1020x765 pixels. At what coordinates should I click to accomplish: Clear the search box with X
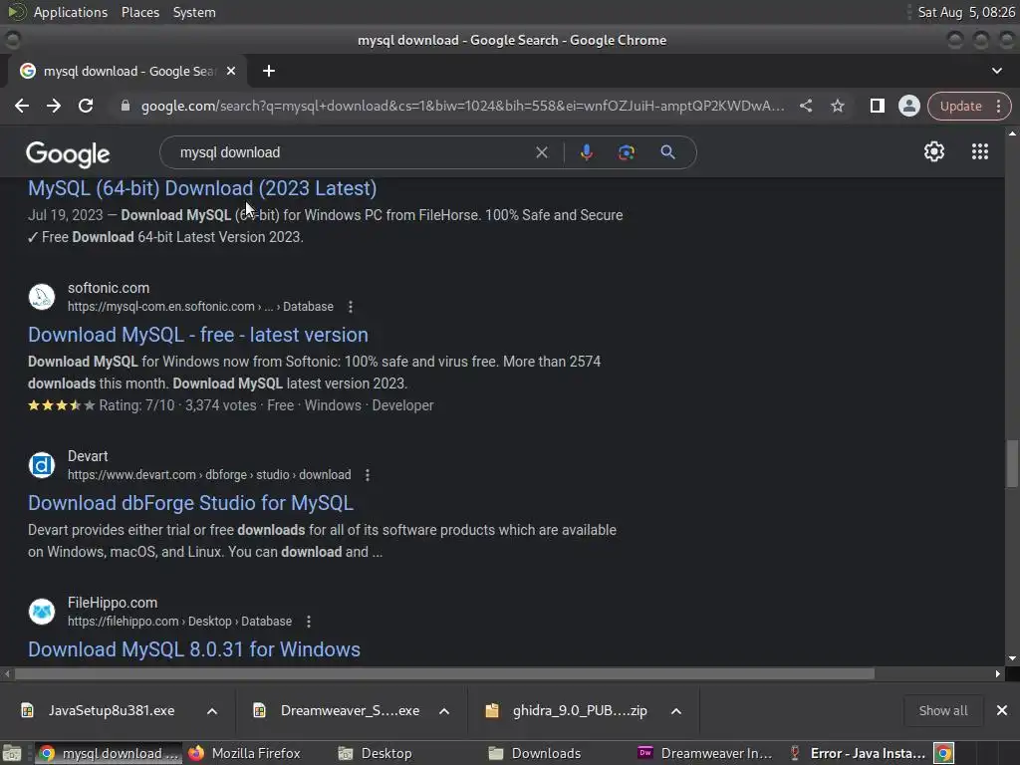coord(541,152)
